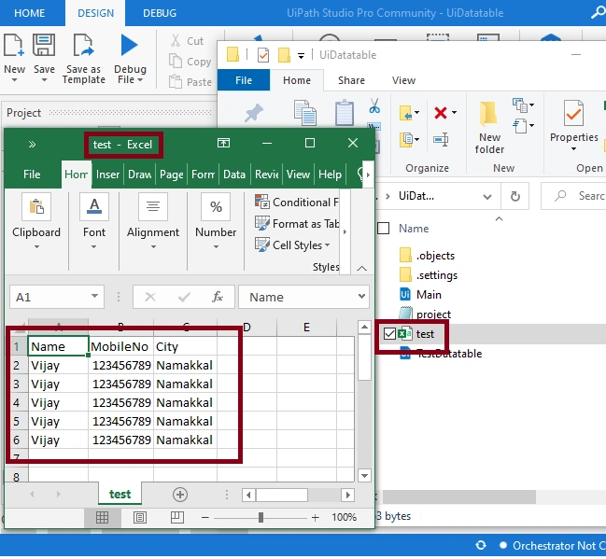Click the Copy icon in Explorer ribbon
Viewport: 606px width, 559px height.
coord(305,112)
